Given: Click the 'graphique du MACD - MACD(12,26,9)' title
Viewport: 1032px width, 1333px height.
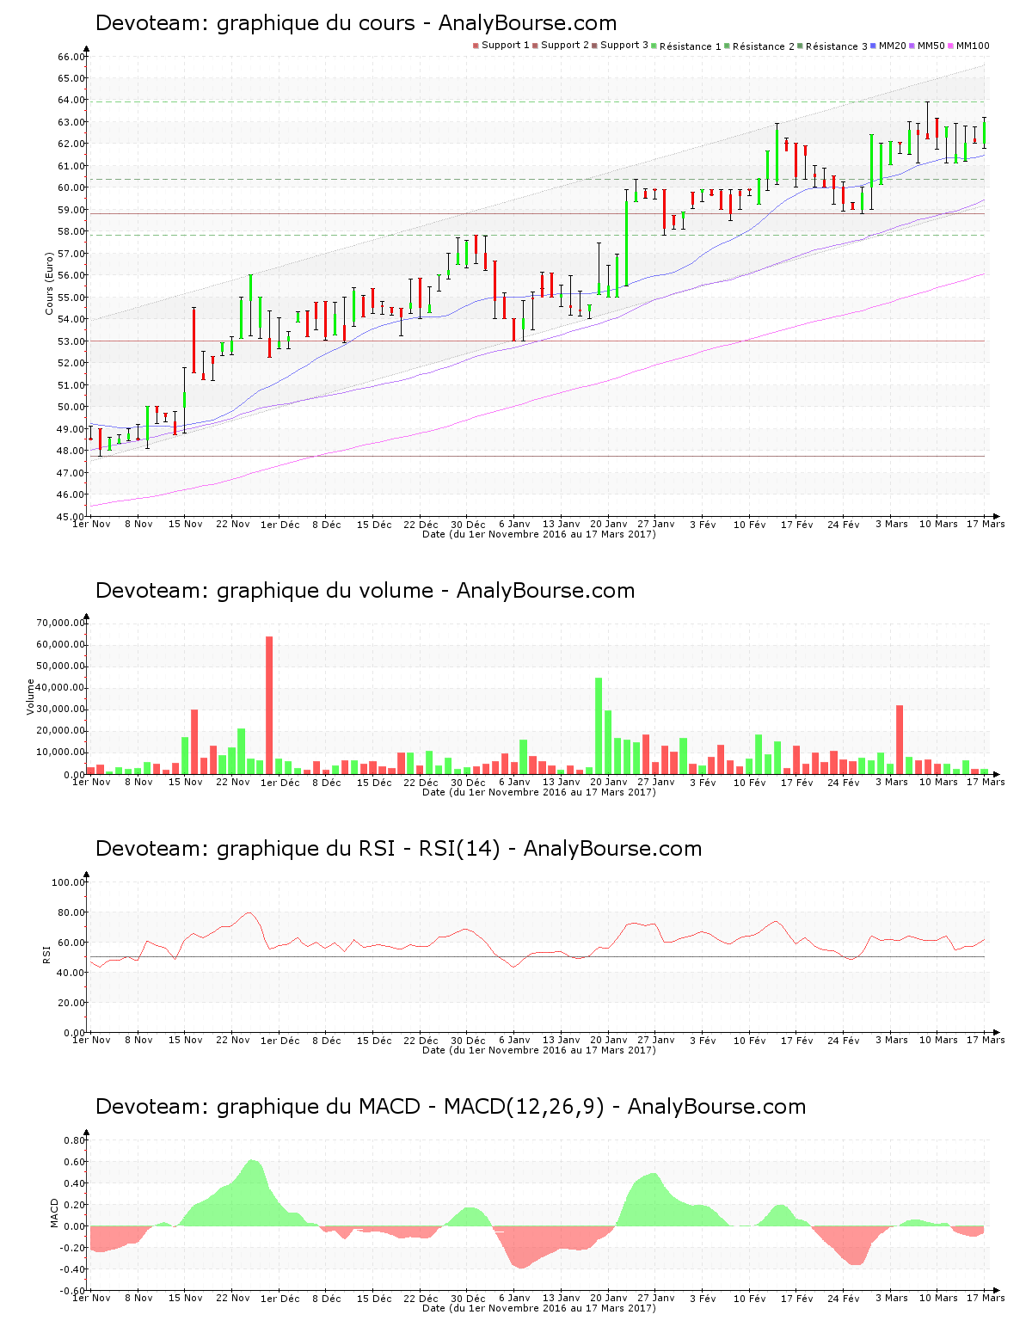Looking at the screenshot, I should (x=451, y=1107).
